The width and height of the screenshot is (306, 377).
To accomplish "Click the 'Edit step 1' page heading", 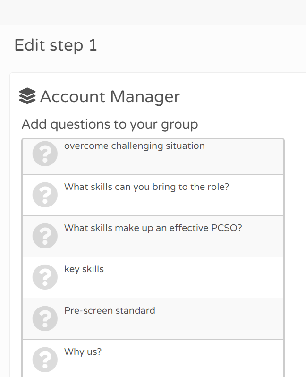I will point(56,45).
